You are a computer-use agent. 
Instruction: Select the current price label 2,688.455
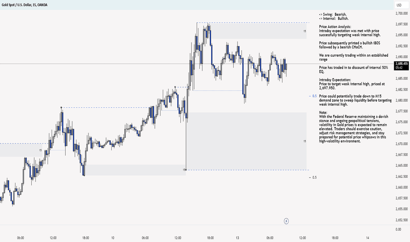click(x=402, y=63)
